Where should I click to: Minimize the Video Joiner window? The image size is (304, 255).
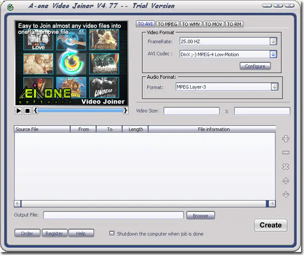click(x=267, y=6)
